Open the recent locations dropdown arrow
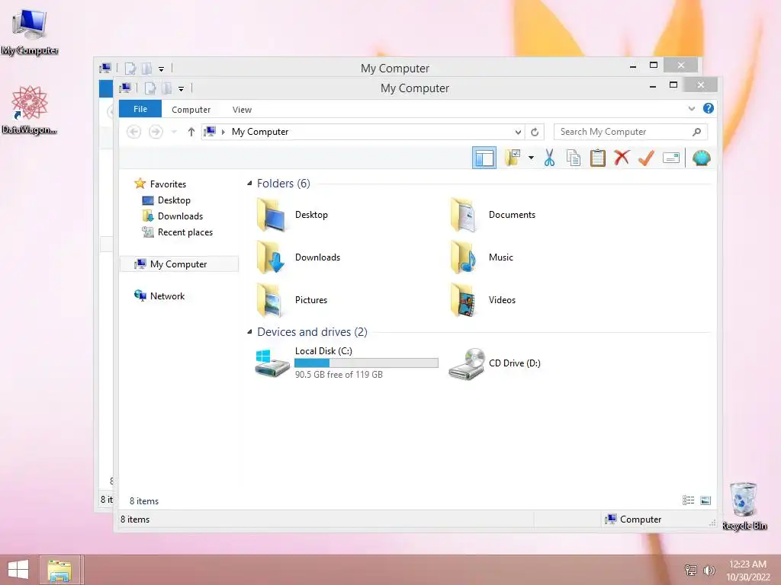 [x=174, y=132]
